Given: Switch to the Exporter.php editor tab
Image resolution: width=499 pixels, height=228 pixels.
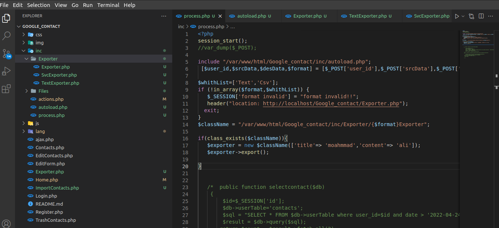Looking at the screenshot, I should [310, 16].
